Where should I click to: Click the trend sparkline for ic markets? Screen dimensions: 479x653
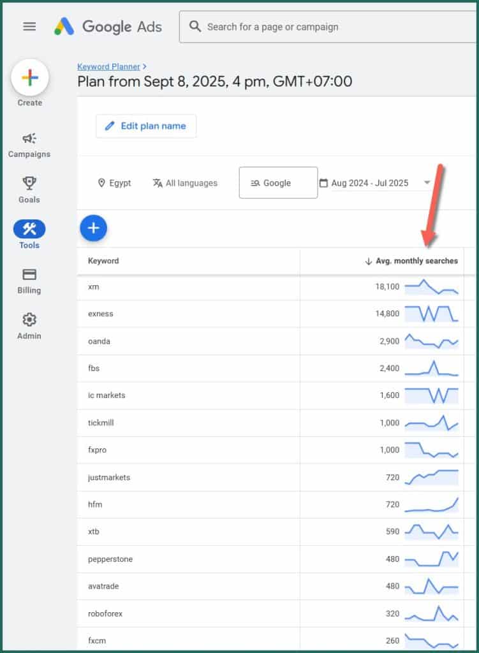tap(432, 395)
